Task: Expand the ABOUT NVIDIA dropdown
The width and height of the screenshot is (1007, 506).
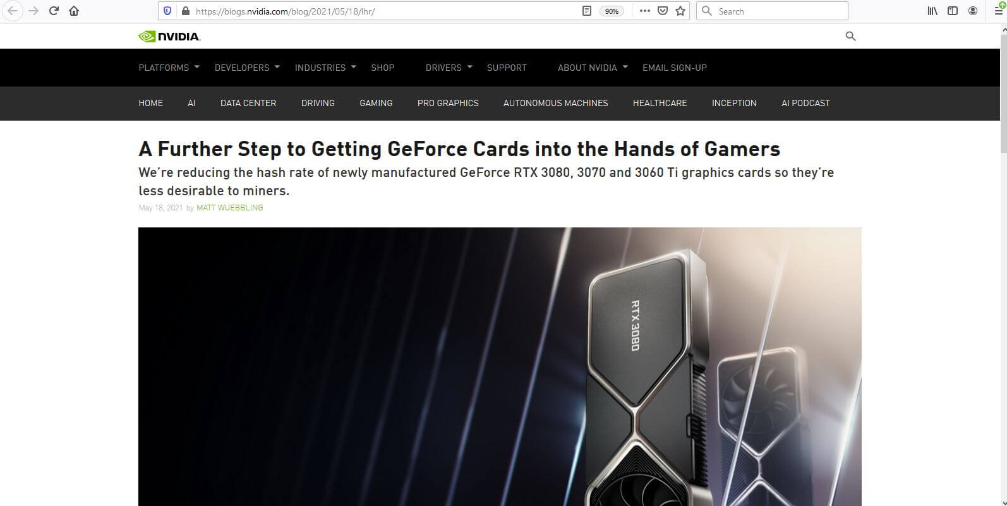Action: point(592,68)
